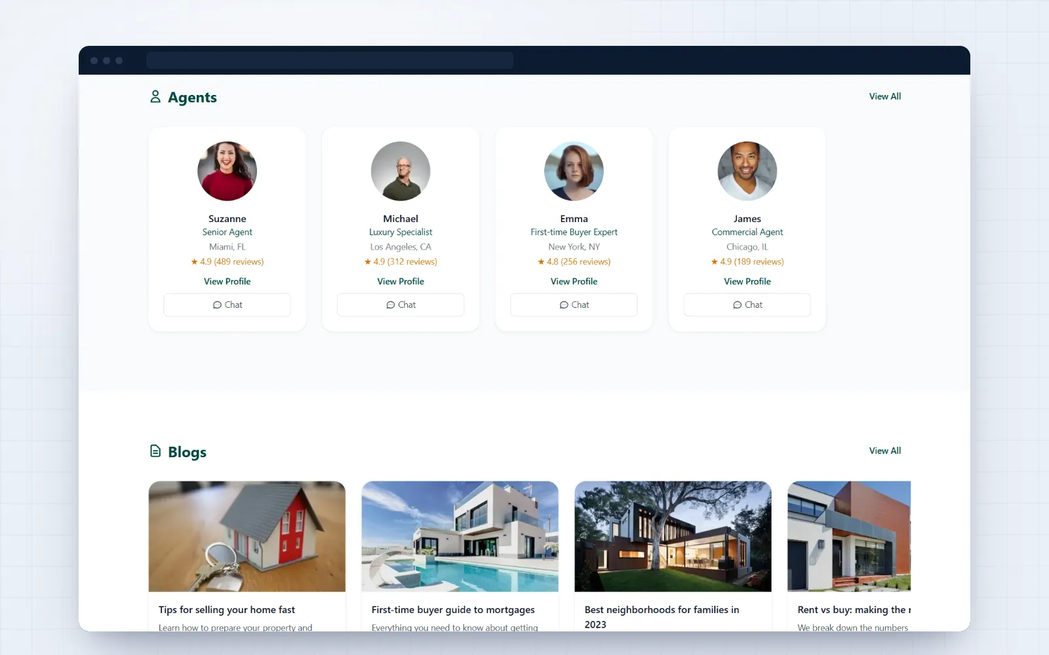
Task: Click Suzanne's 4.9 (489 reviews) rating
Action: (x=227, y=261)
